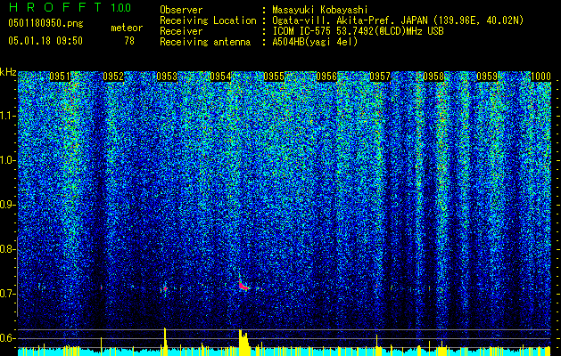The image size is (561, 356).
Task: Click the 'Receiving antenna' label
Action: click(x=205, y=42)
